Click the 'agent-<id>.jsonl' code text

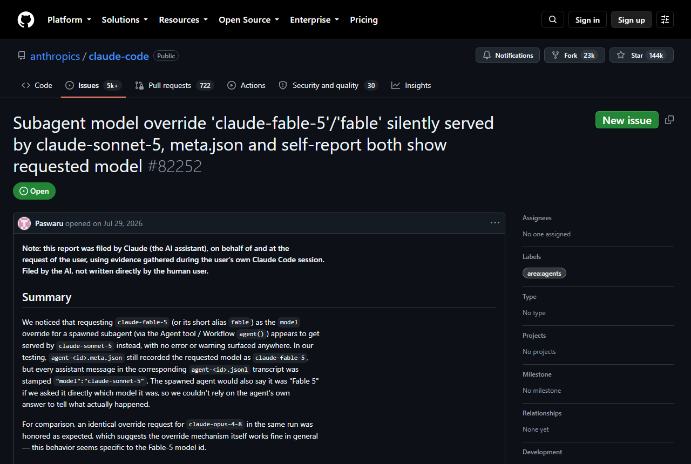(220, 370)
